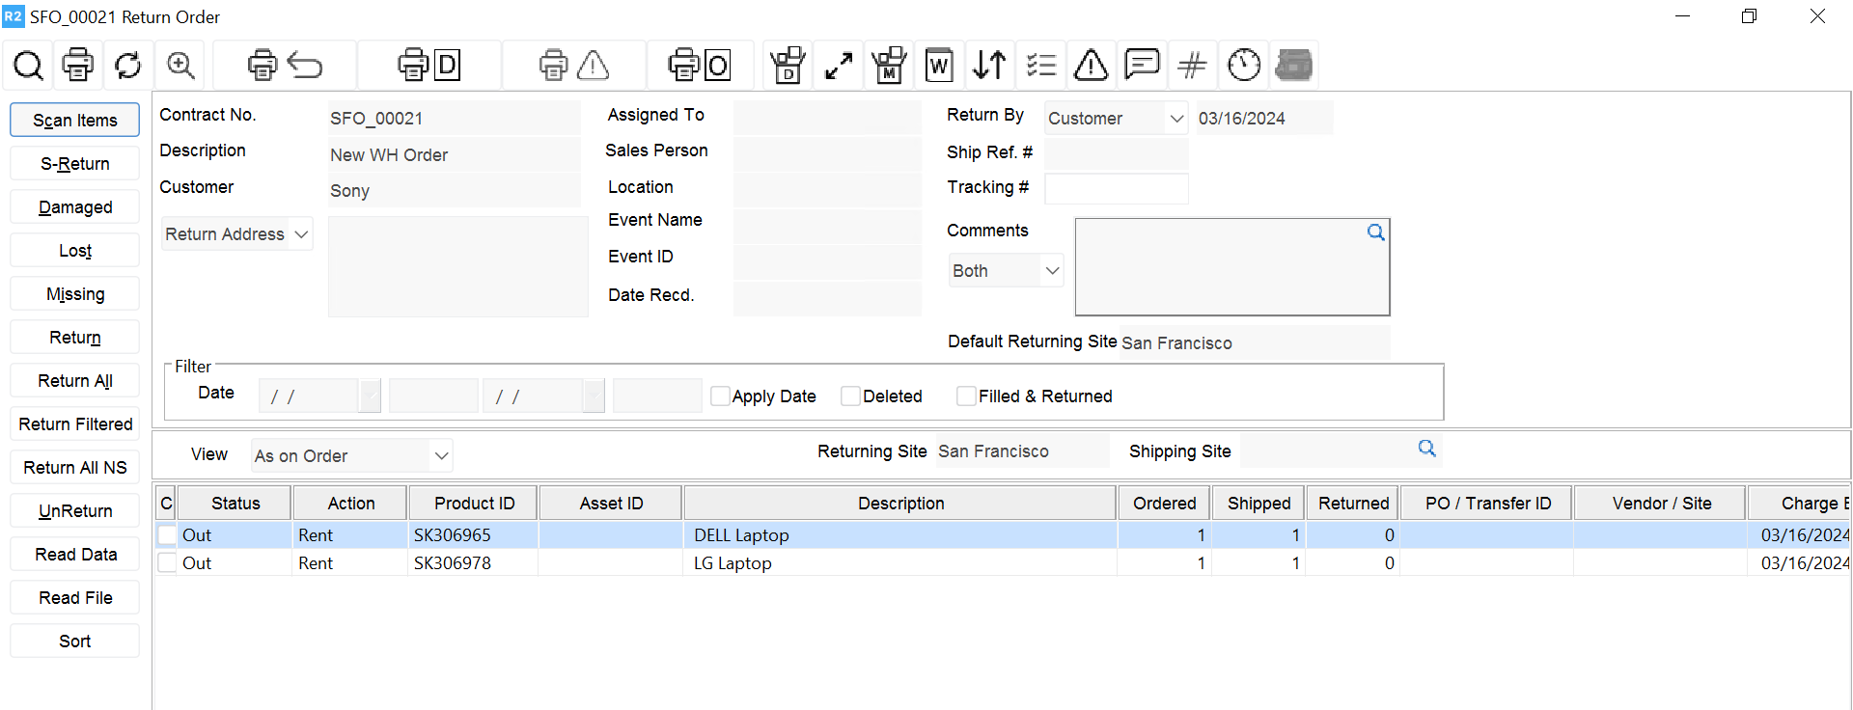Click the Return All button
The height and width of the screenshot is (710, 1853).
(x=75, y=381)
